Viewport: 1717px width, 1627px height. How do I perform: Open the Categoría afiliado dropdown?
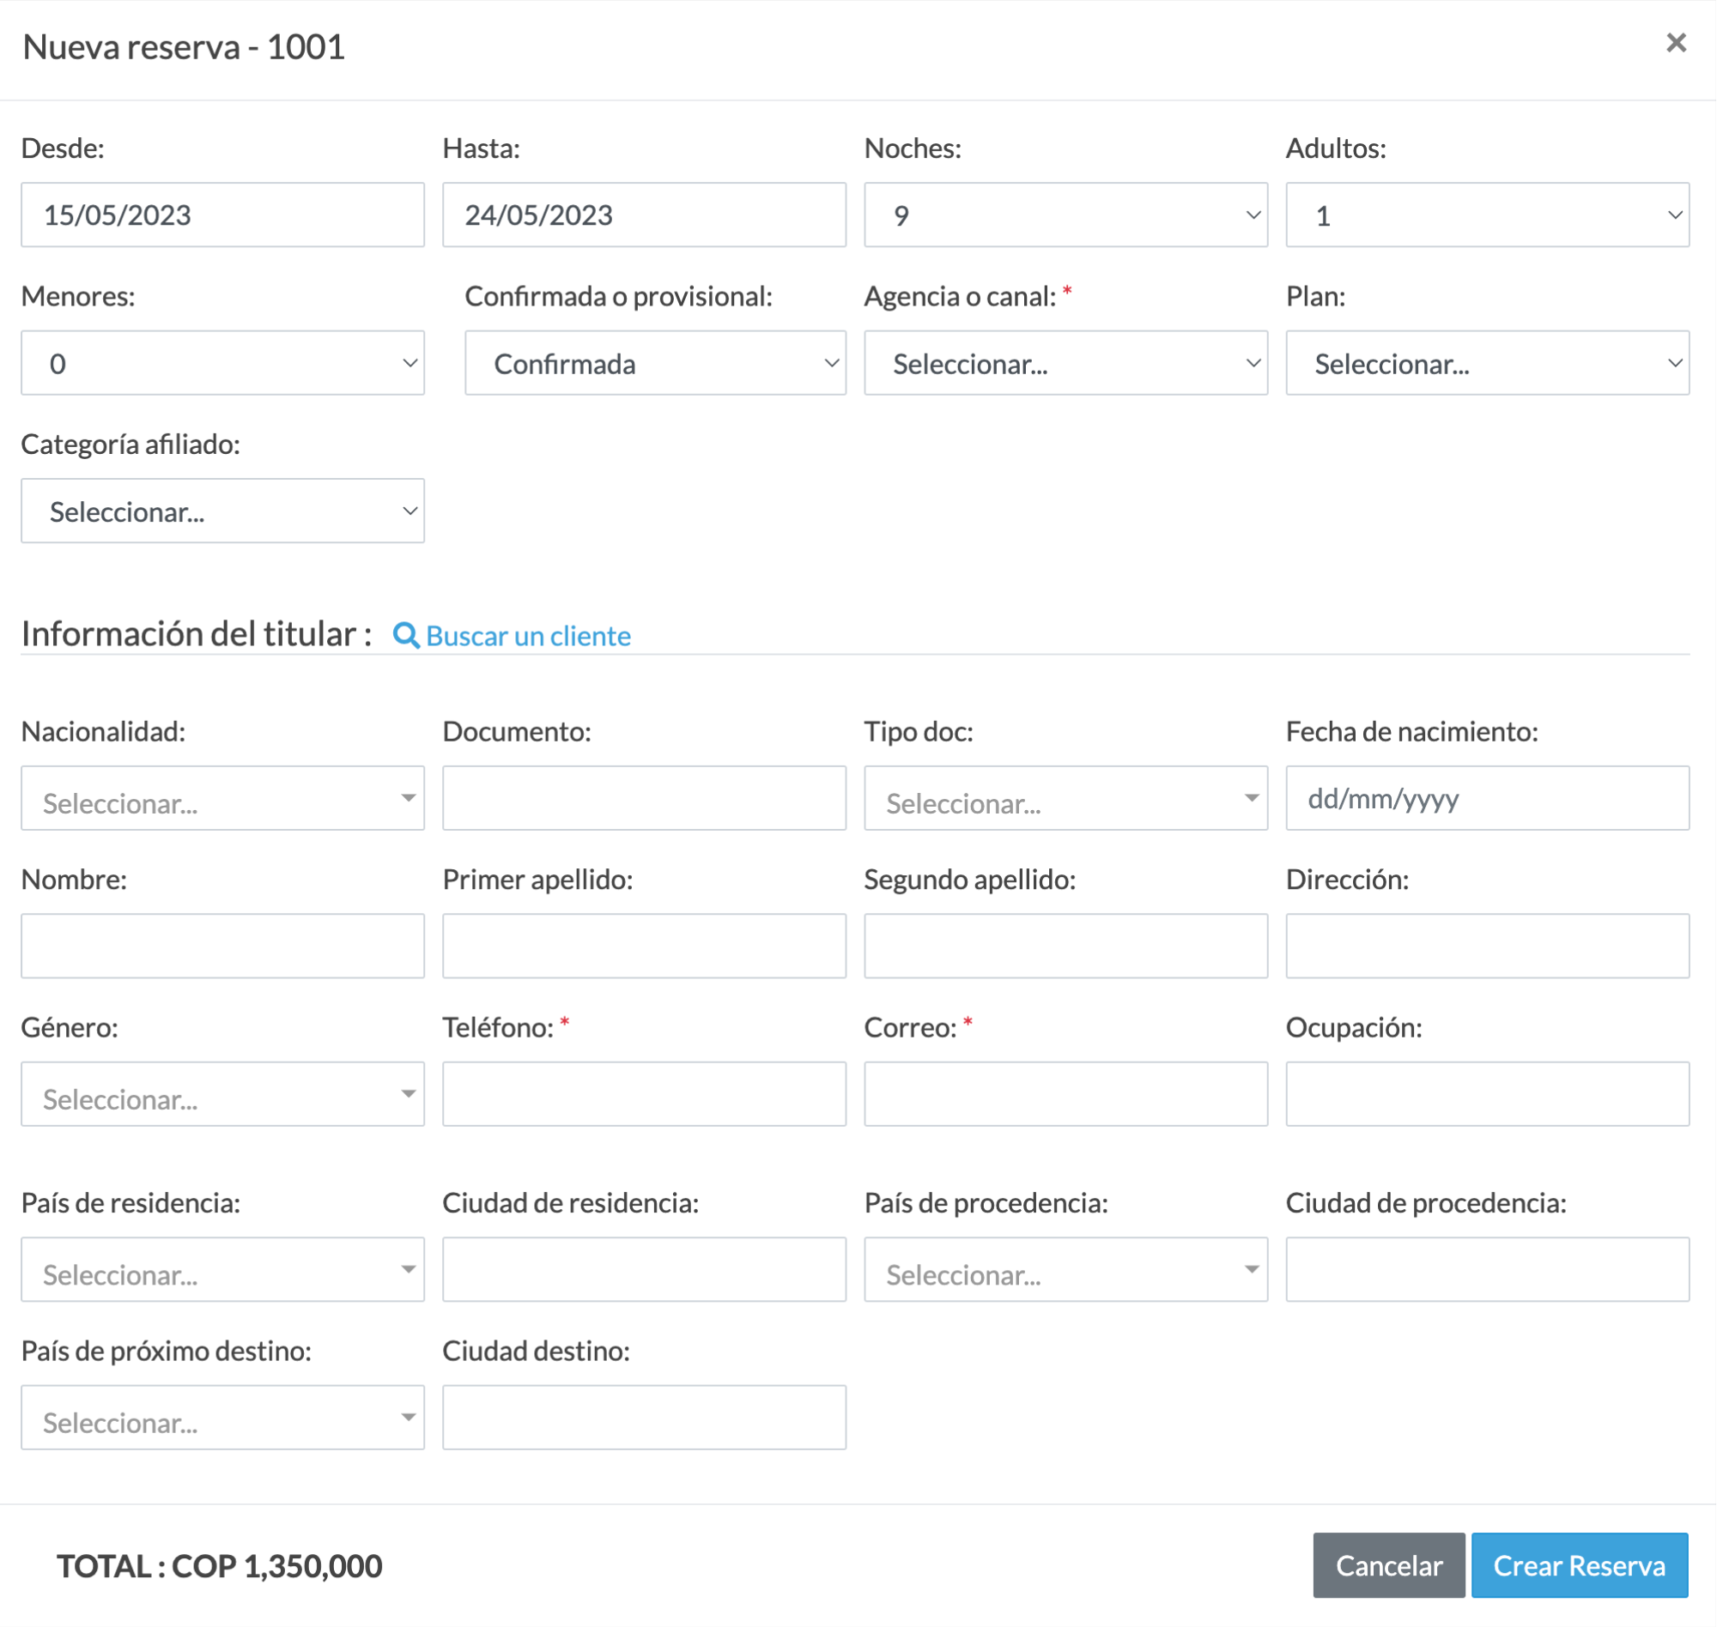[223, 511]
